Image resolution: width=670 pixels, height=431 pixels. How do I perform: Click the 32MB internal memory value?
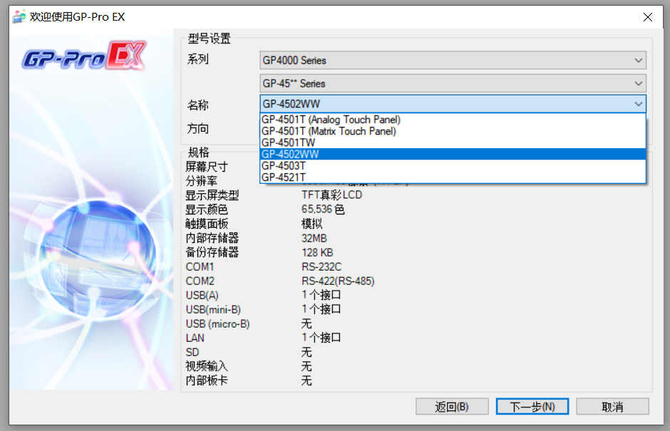pos(314,238)
